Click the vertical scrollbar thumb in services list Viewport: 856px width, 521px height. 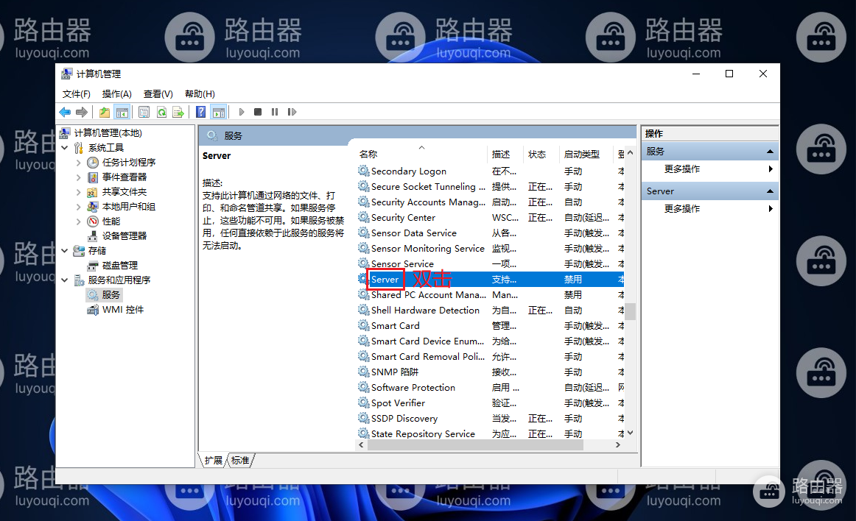pyautogui.click(x=631, y=311)
